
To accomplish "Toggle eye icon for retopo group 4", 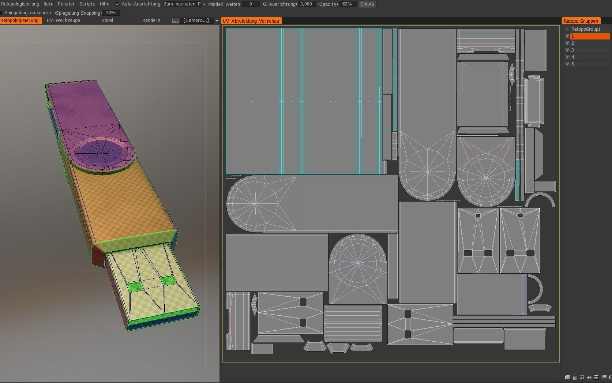I will [x=567, y=57].
